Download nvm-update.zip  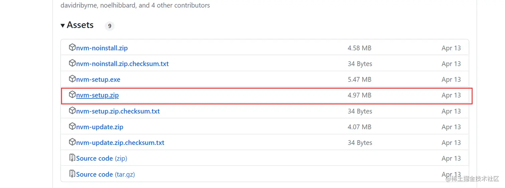pos(100,127)
